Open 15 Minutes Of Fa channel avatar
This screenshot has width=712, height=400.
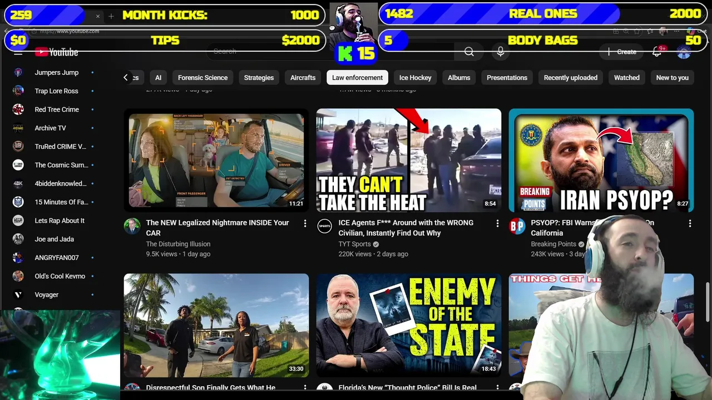coord(18,202)
